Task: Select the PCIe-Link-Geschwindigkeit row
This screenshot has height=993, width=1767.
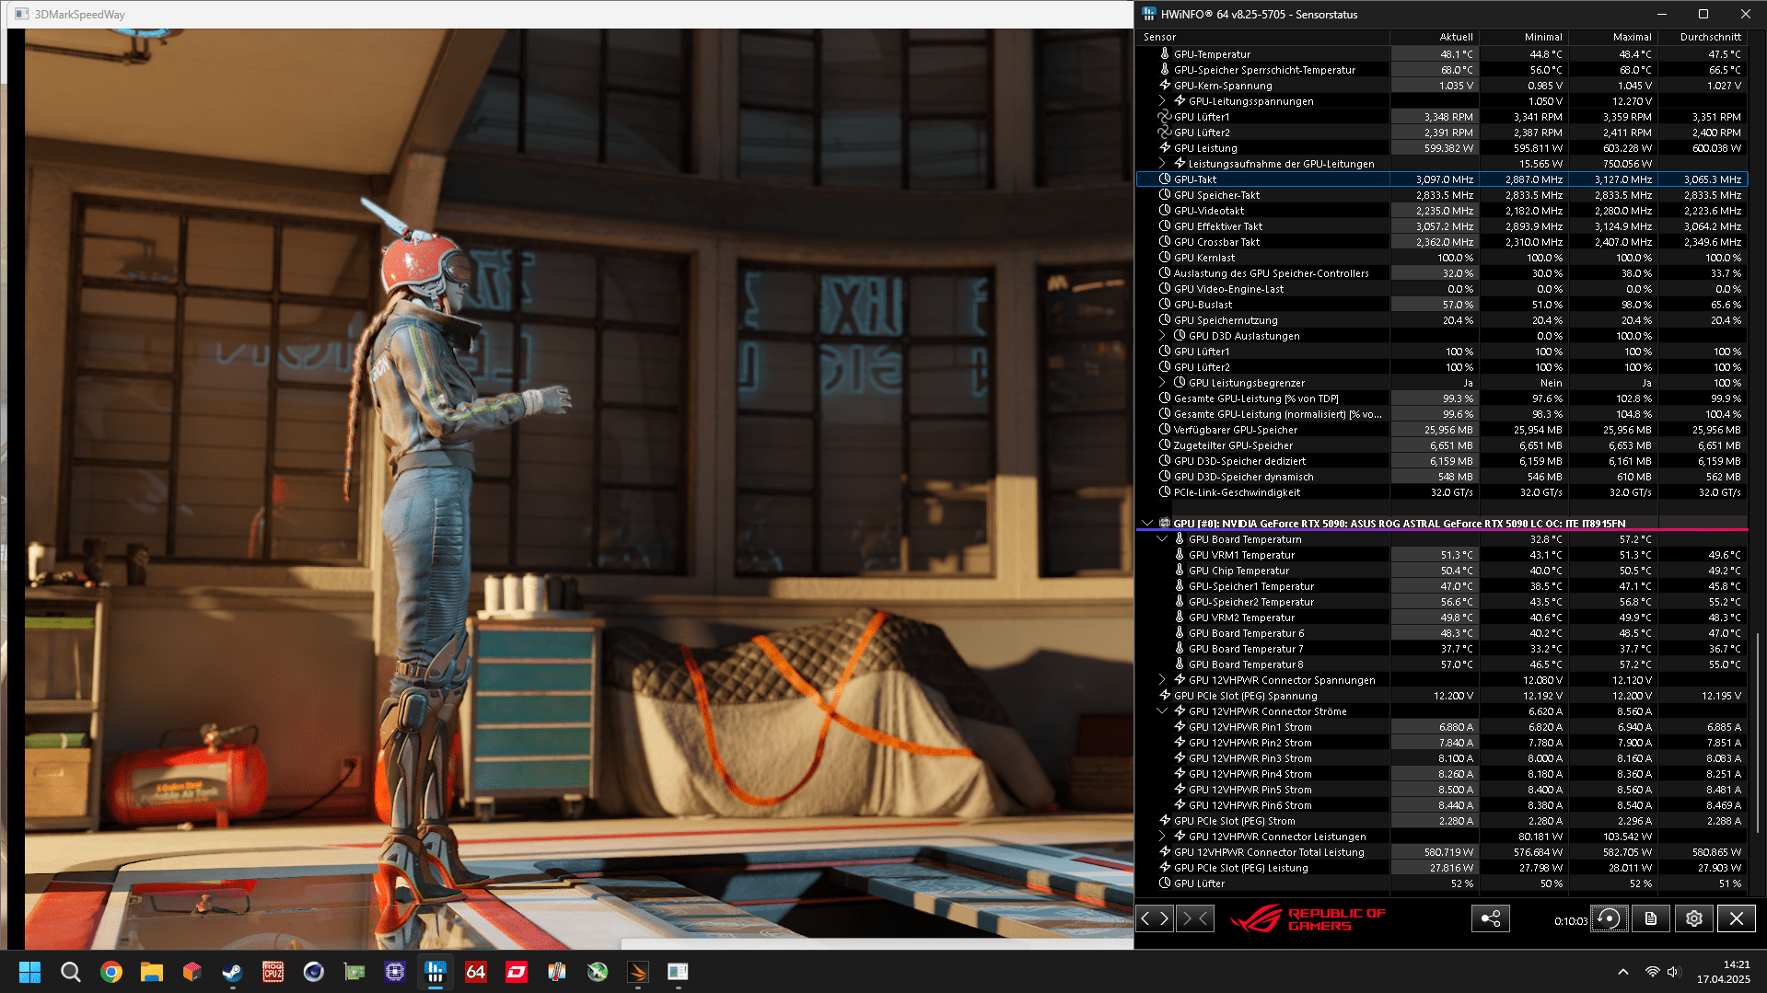Action: [1442, 492]
